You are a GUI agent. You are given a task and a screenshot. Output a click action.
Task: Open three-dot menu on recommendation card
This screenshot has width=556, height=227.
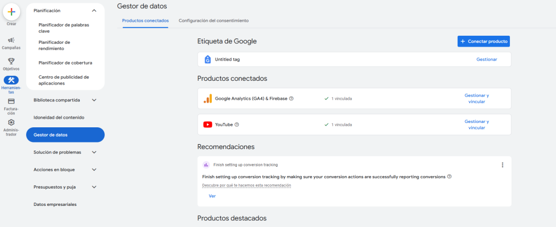pos(502,165)
